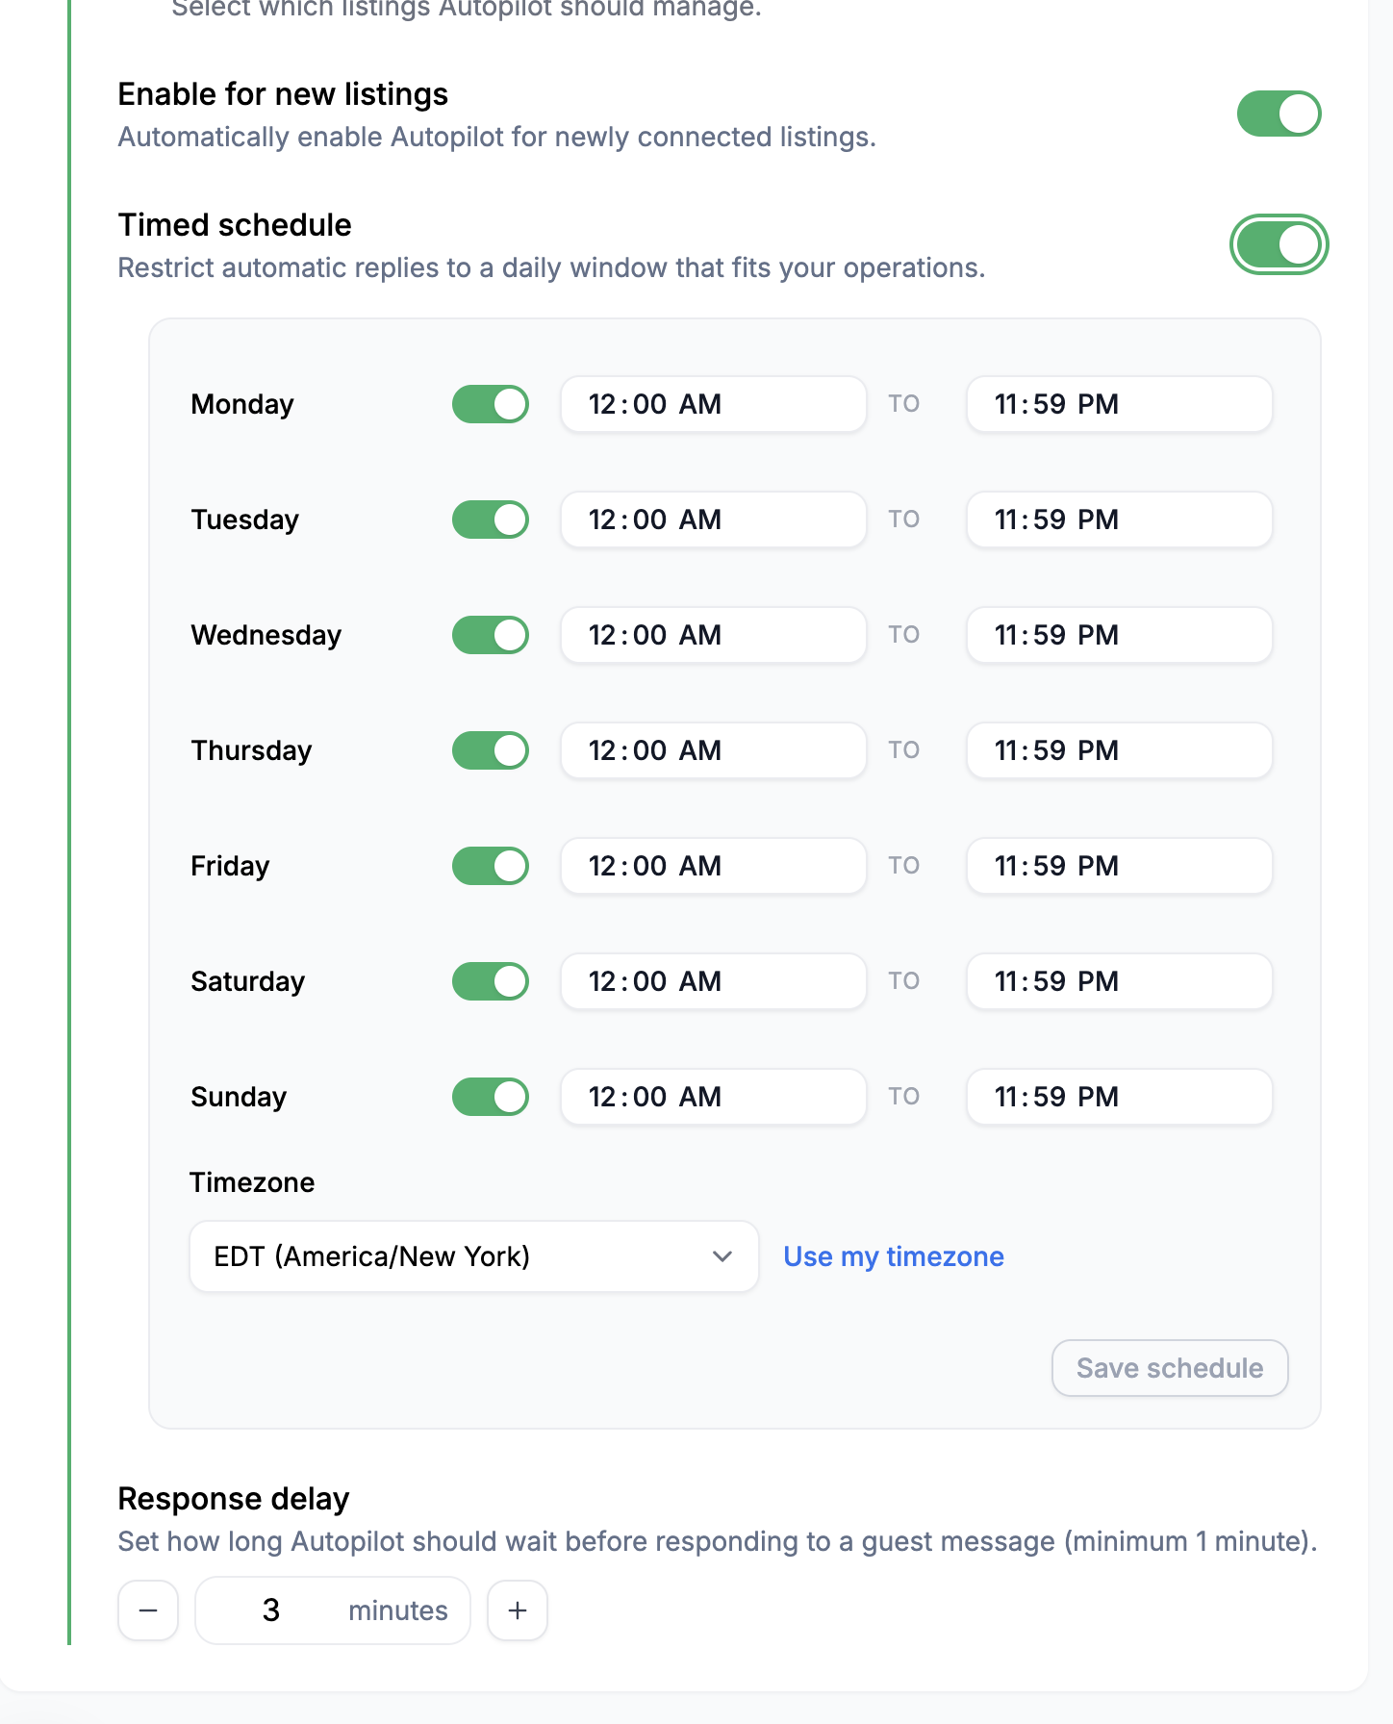This screenshot has height=1724, width=1393.
Task: Disable Wednesday in the schedule
Action: click(x=491, y=635)
